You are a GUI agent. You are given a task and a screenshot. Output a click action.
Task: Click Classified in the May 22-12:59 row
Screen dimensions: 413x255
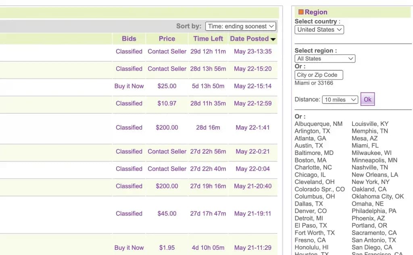(129, 103)
